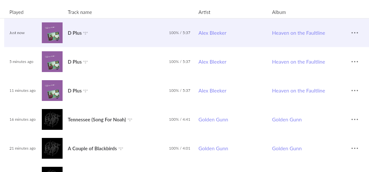The image size is (369, 172).
Task: Open more options for the Just now D Plus row
Action: coord(355,33)
